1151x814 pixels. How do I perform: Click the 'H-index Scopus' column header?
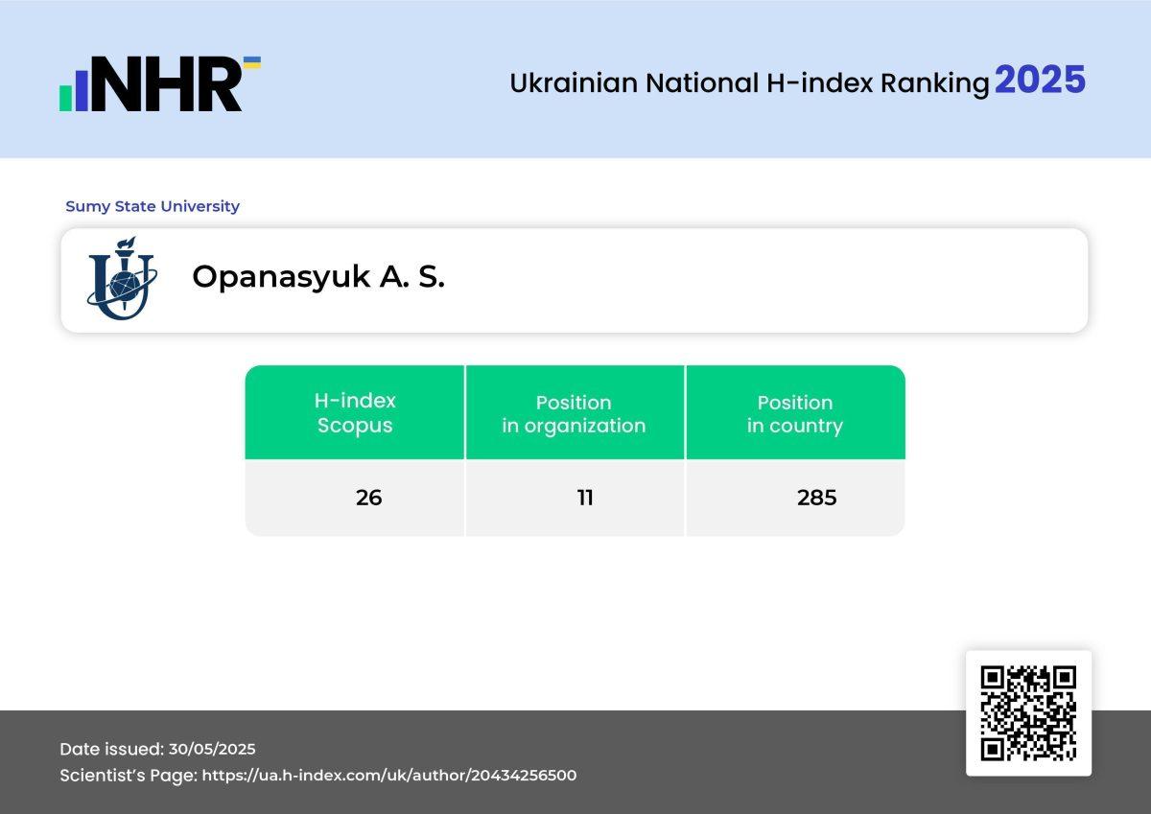click(355, 413)
